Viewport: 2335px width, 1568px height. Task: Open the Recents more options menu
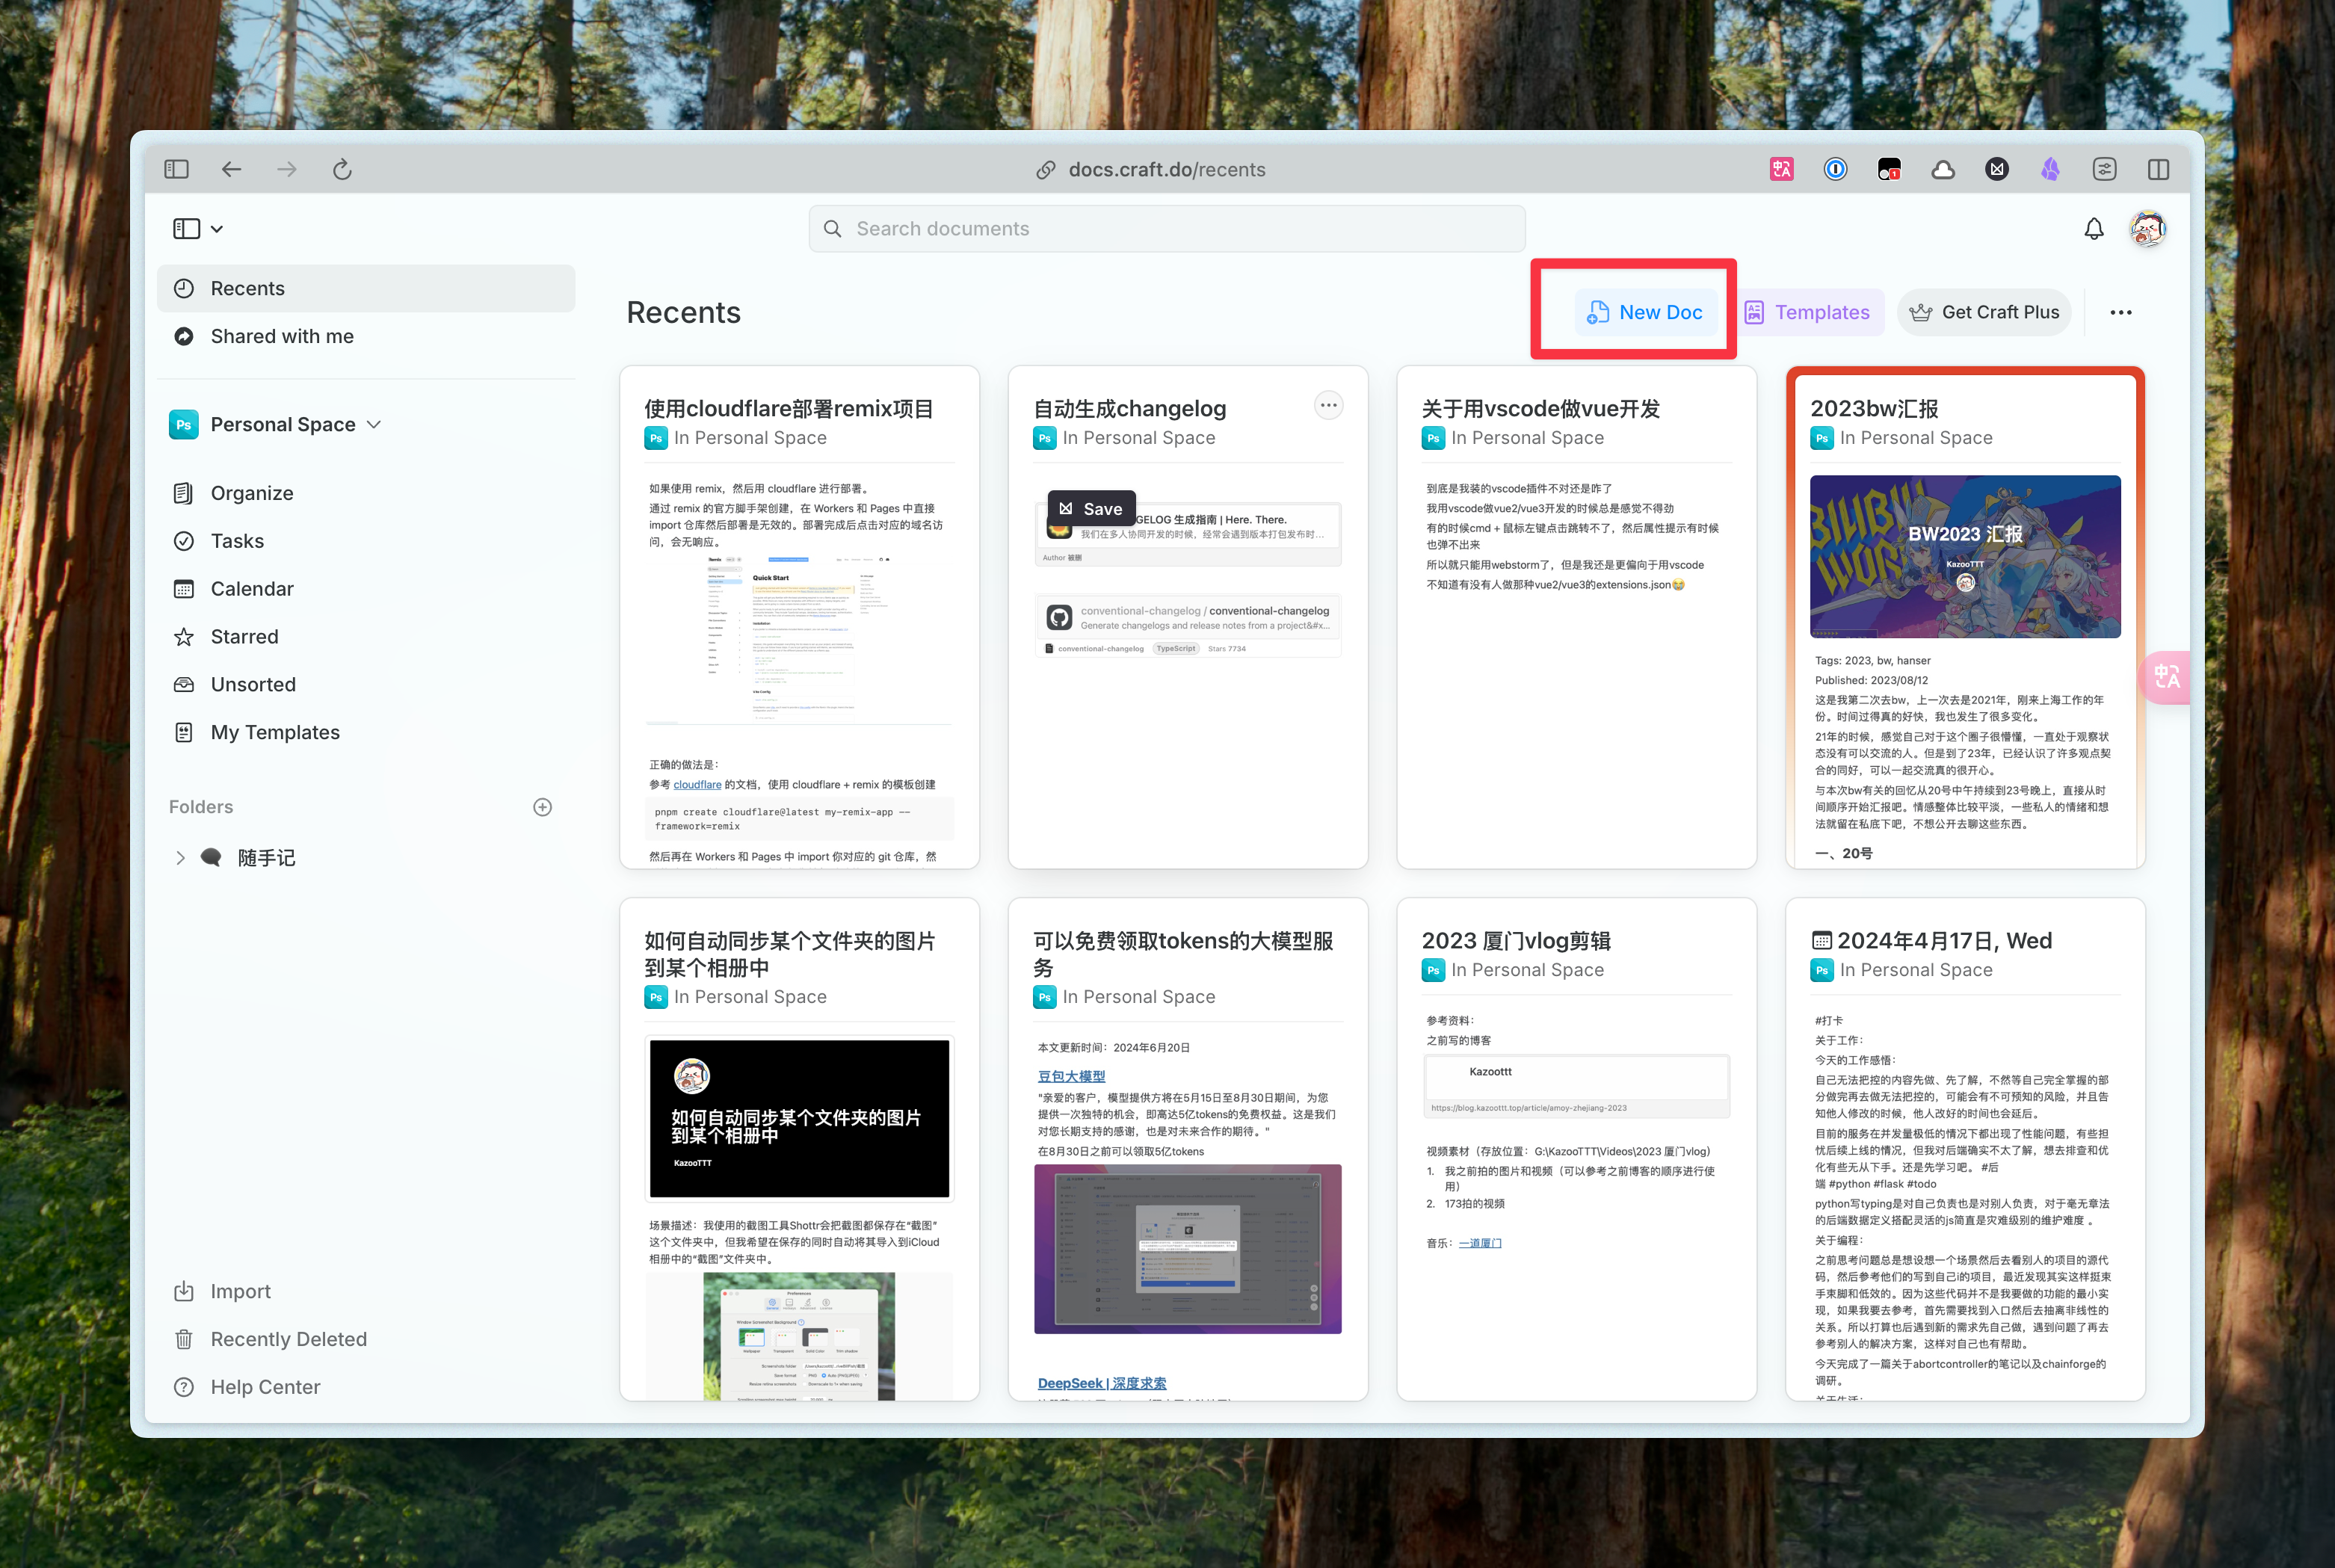(x=2121, y=312)
